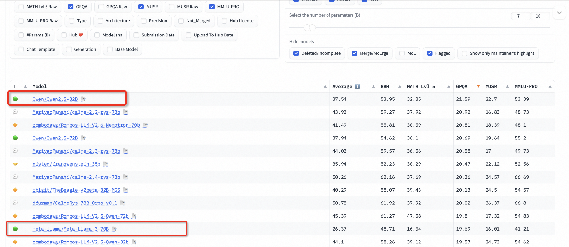Open the Qwen/Qwen2.5-32B model link
This screenshot has width=569, height=247.
55,99
